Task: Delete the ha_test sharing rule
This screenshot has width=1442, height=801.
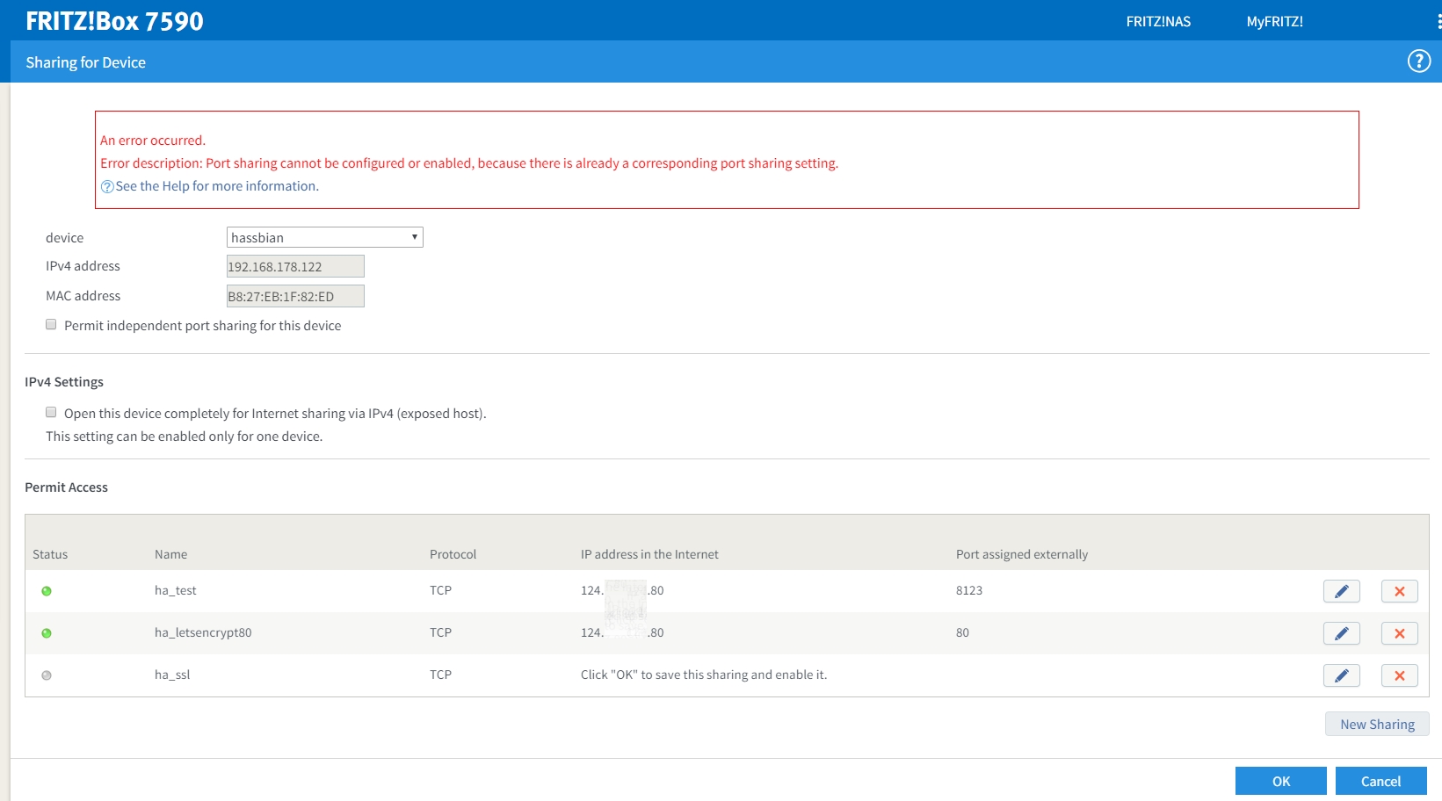Action: (1399, 590)
